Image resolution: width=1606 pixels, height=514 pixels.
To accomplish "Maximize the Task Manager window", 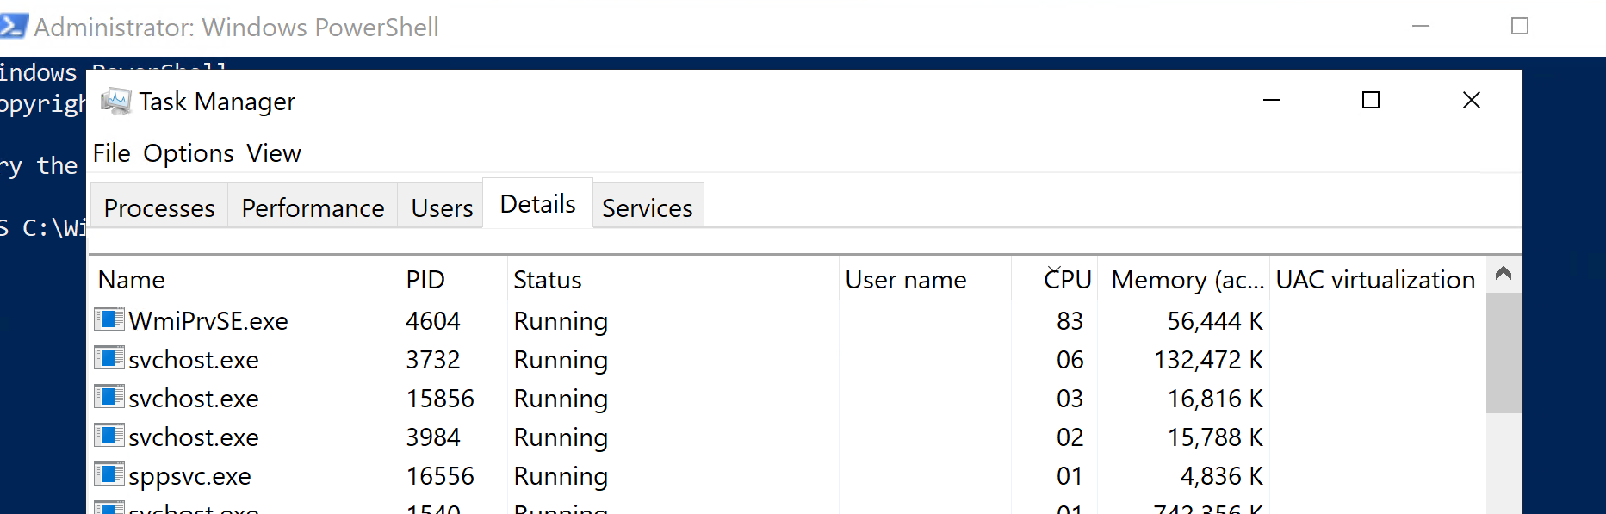I will point(1371,101).
